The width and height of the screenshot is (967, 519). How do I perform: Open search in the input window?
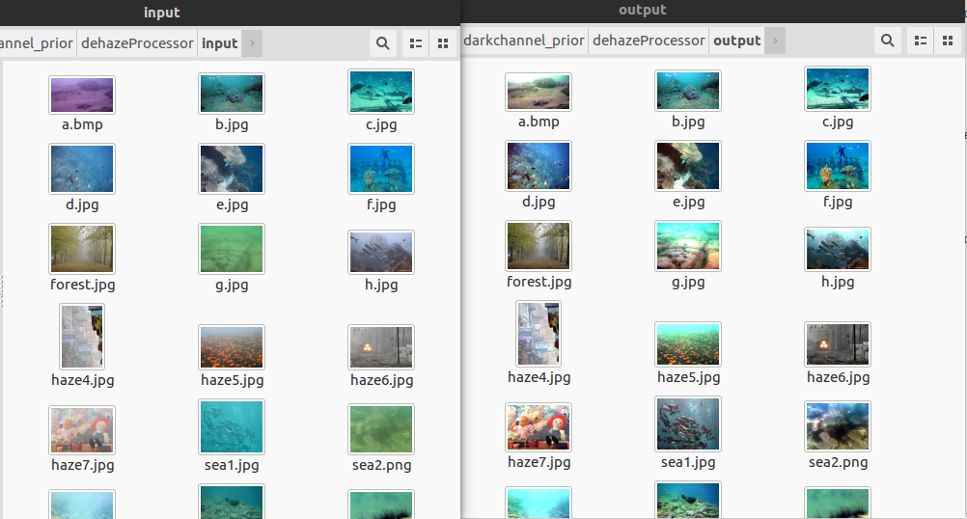click(383, 43)
